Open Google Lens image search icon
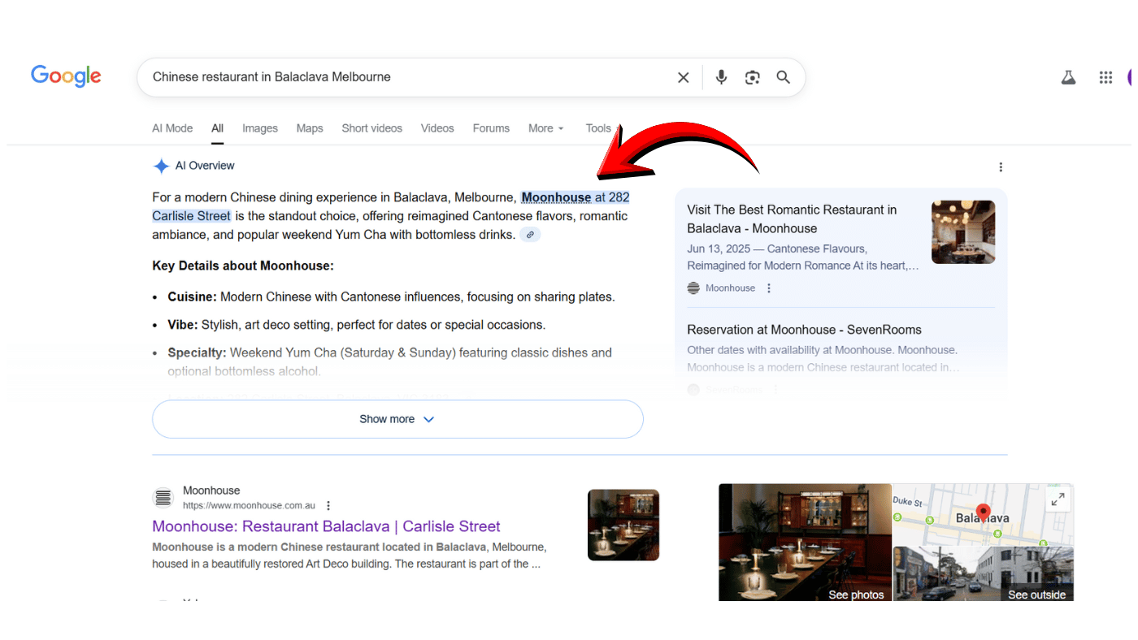Viewport: 1138px width, 640px height. pos(753,77)
